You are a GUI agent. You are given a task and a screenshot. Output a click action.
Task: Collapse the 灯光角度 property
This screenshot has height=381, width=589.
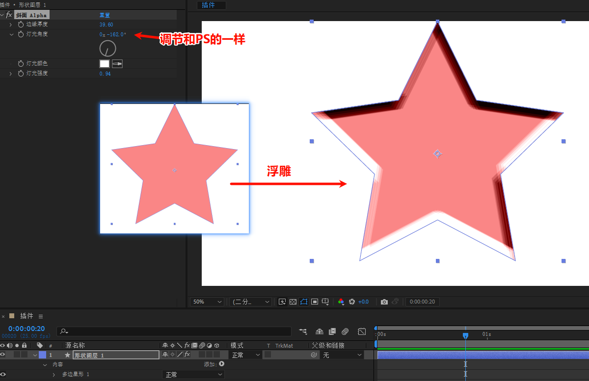[11, 34]
